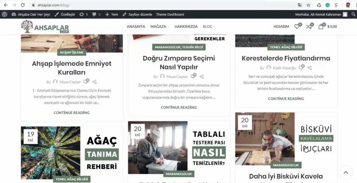Click share icon under Kerestelerde Fiyatlandırma
This screenshot has width=357, height=183.
pos(310,68)
